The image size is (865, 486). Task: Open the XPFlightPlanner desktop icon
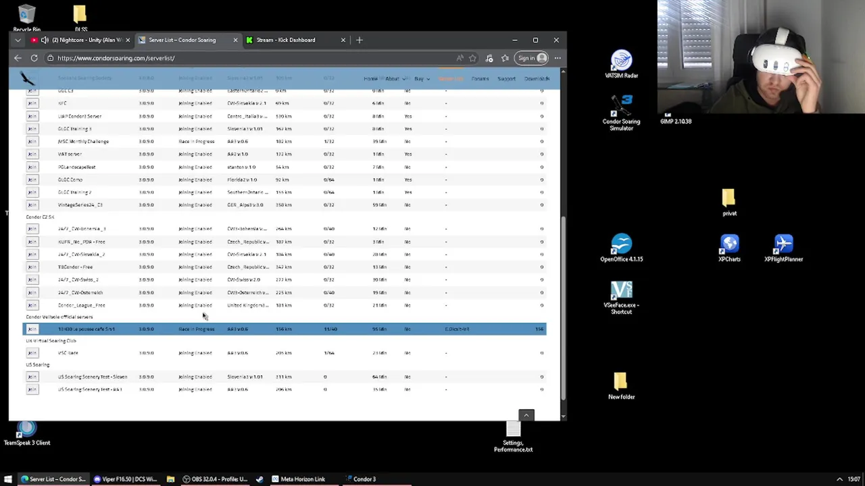point(783,248)
